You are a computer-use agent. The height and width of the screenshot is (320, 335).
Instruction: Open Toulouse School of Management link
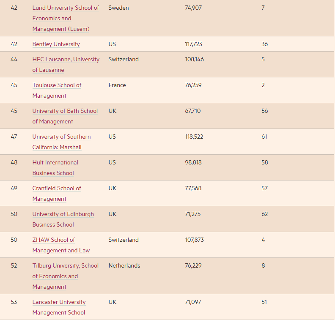click(x=57, y=90)
